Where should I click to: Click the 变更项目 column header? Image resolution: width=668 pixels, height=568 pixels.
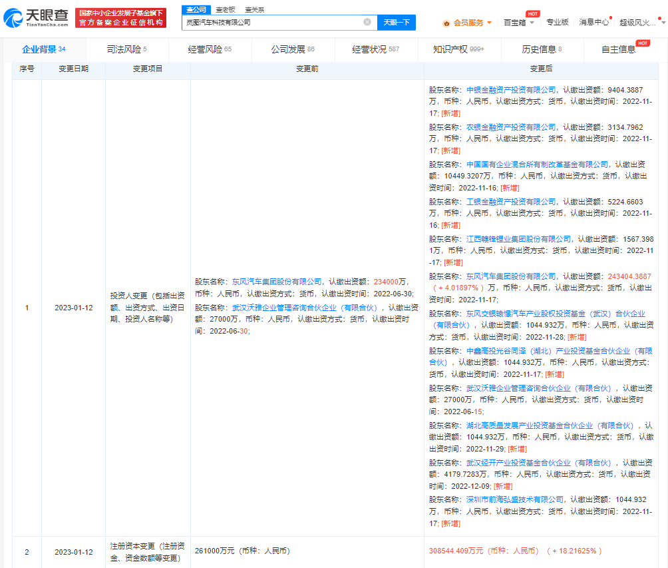pos(148,69)
